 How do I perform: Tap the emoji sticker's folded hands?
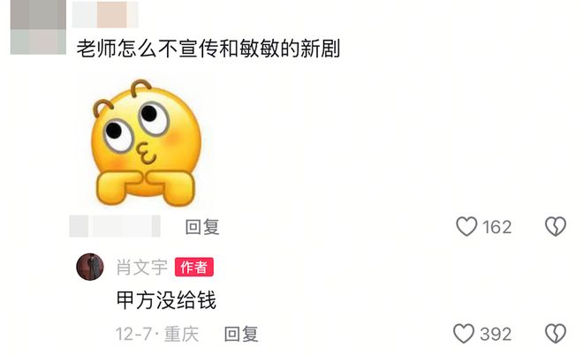click(146, 188)
